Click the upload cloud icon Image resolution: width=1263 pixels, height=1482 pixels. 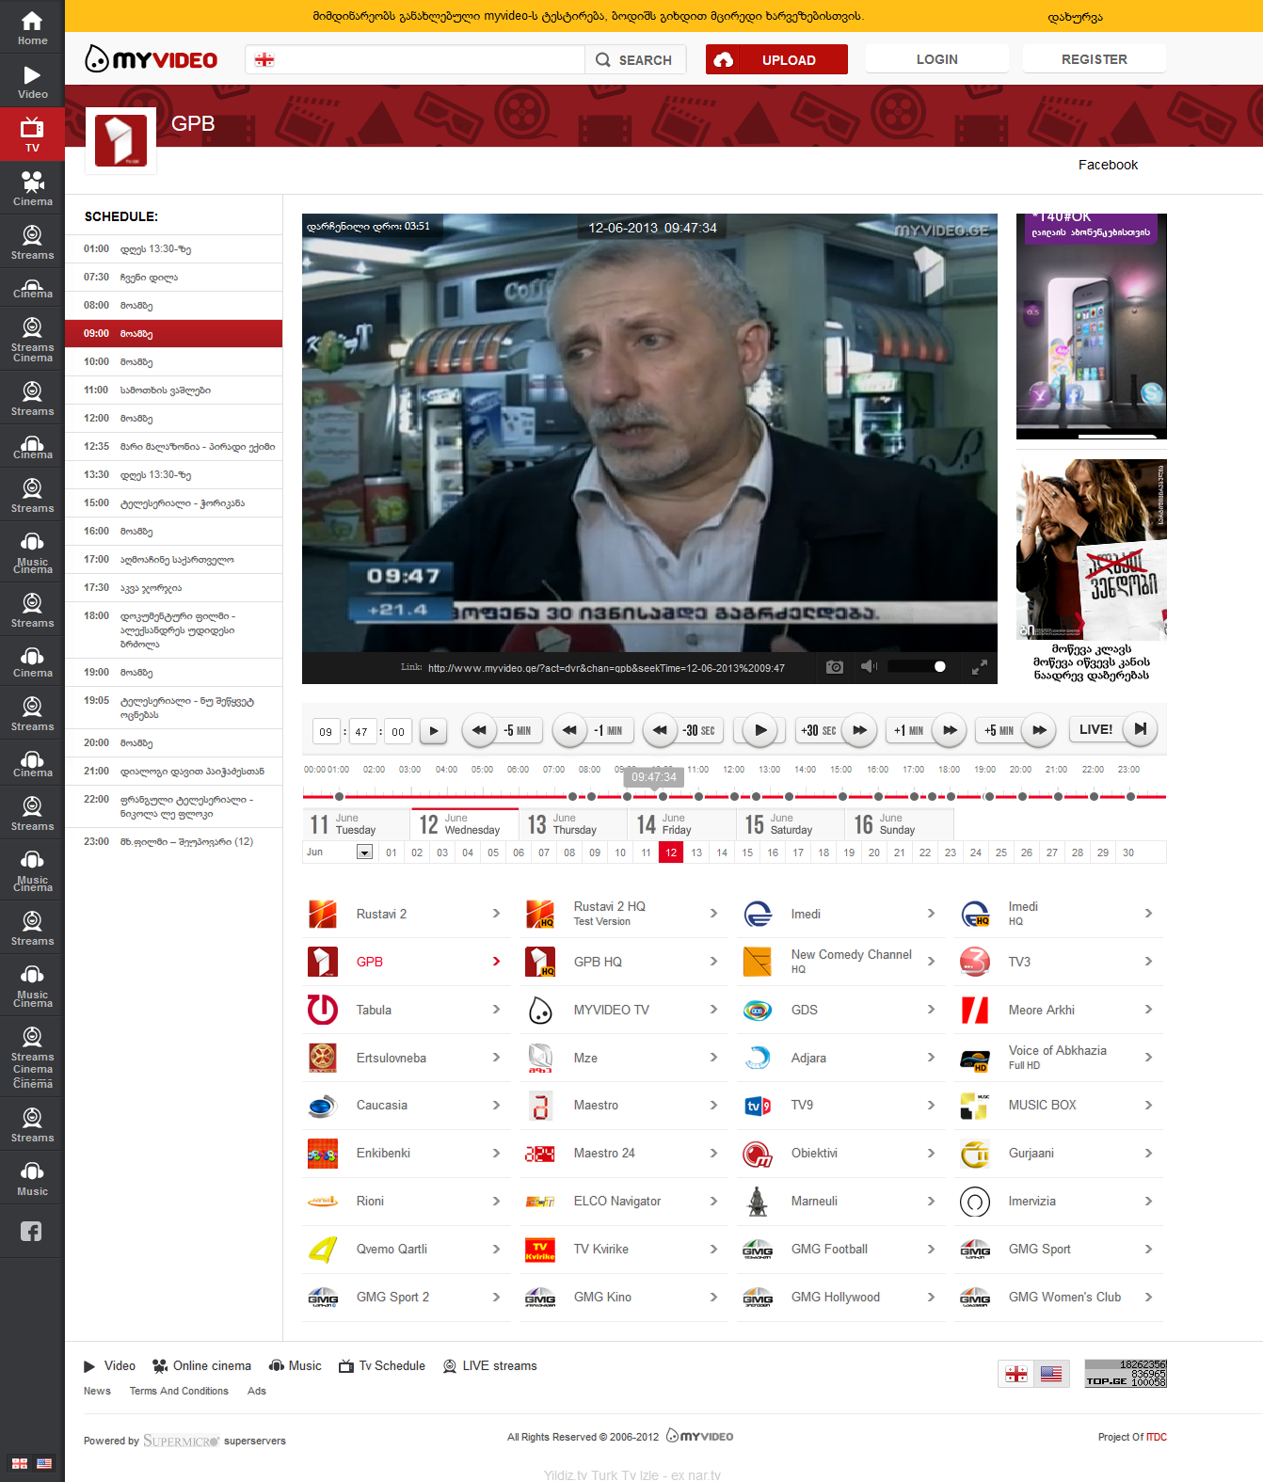click(x=723, y=59)
